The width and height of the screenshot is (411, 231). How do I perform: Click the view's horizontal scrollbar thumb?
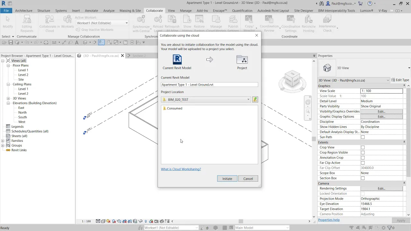pyautogui.click(x=241, y=221)
